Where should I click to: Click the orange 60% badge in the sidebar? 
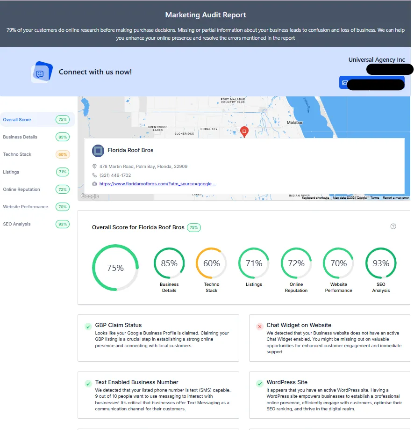point(63,154)
